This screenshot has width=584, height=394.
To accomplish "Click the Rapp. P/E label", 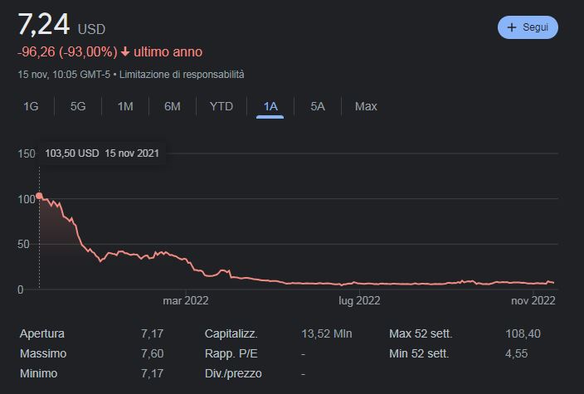I will pyautogui.click(x=231, y=353).
